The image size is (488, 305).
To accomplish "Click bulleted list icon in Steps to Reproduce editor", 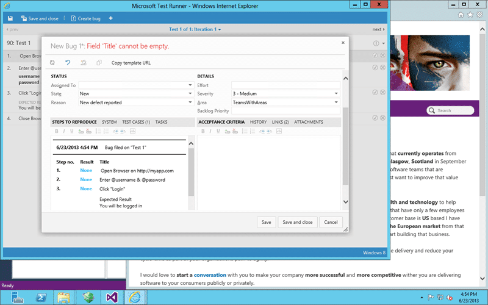I will [98, 131].
